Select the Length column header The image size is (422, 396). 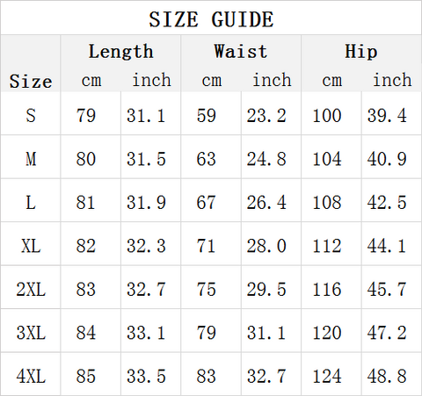click(x=120, y=52)
